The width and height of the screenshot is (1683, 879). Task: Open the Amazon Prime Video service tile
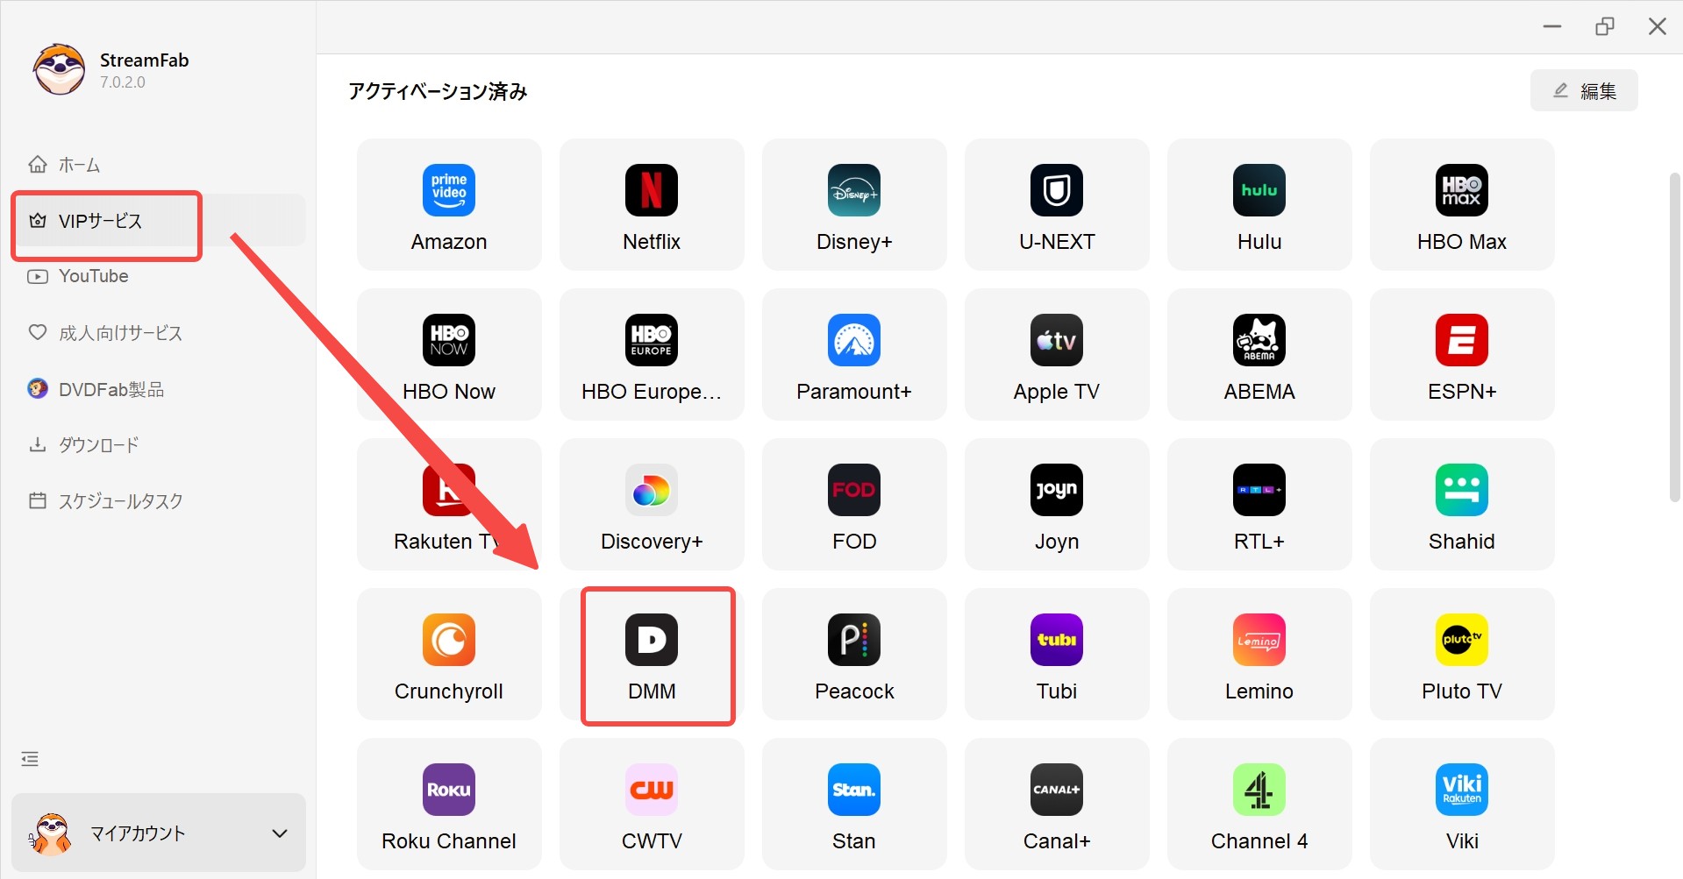coord(449,204)
